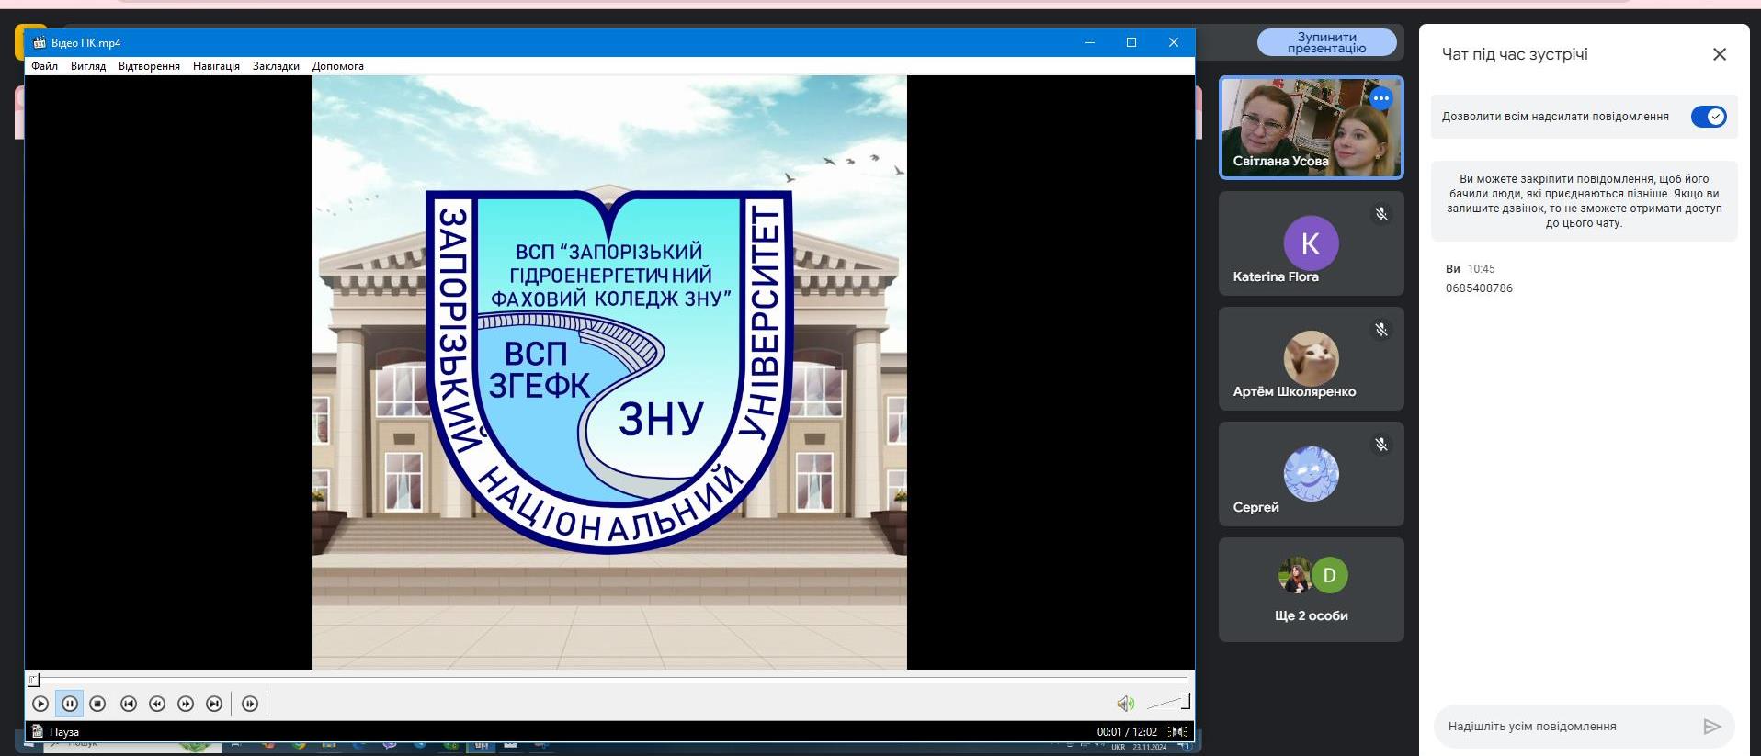Click the UKR language indicator in taskbar
This screenshot has height=756, width=1761.
pos(1118,748)
